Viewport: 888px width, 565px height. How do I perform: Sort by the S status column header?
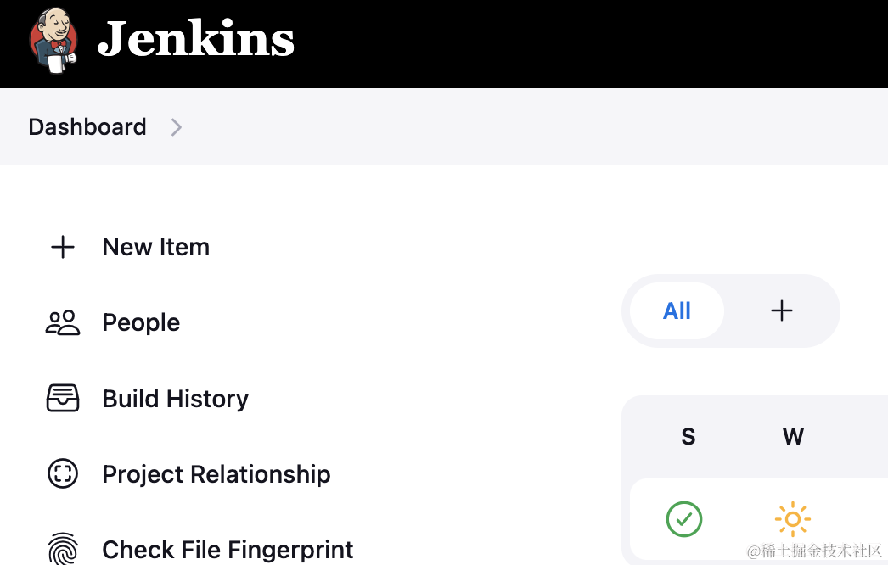[x=688, y=437]
